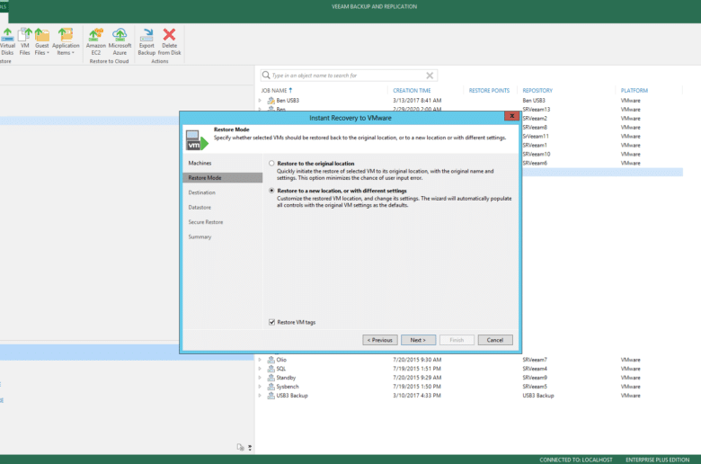The width and height of the screenshot is (701, 464).
Task: Expand the SQL job row
Action: click(x=260, y=369)
